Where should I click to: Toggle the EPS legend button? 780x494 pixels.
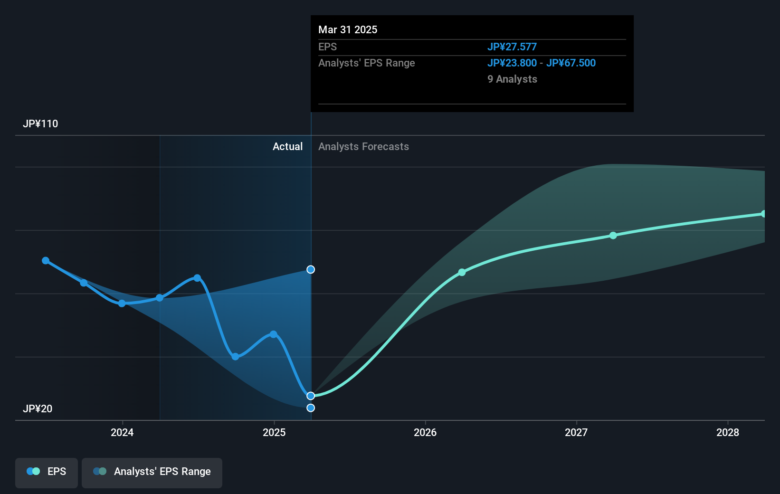[47, 472]
